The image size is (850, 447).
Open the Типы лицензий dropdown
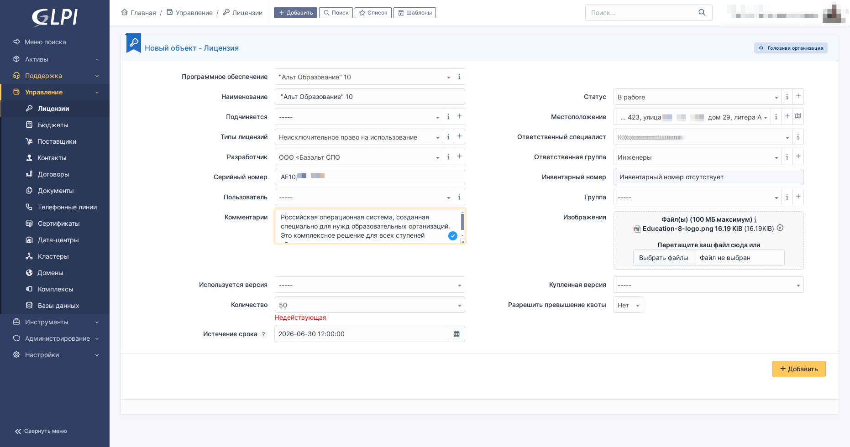[x=359, y=137]
